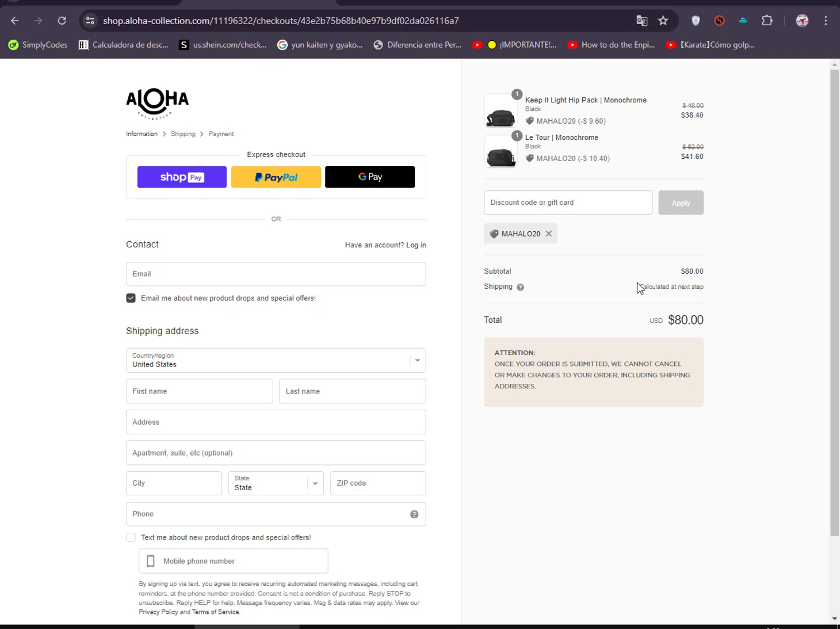The width and height of the screenshot is (840, 629).
Task: Open site information icon in address bar
Action: pyautogui.click(x=90, y=21)
